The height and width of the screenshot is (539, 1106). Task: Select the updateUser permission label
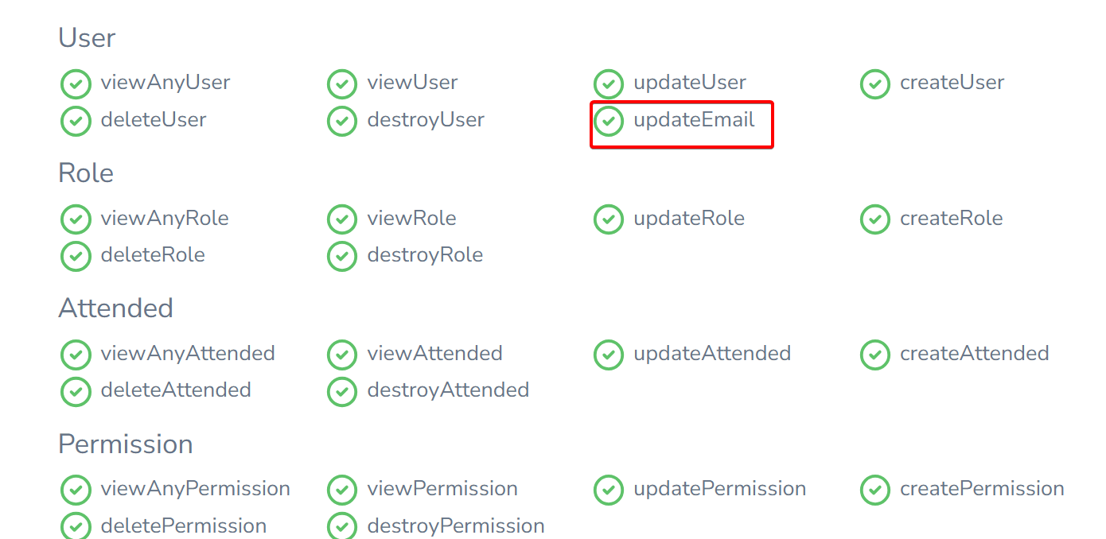(x=689, y=83)
